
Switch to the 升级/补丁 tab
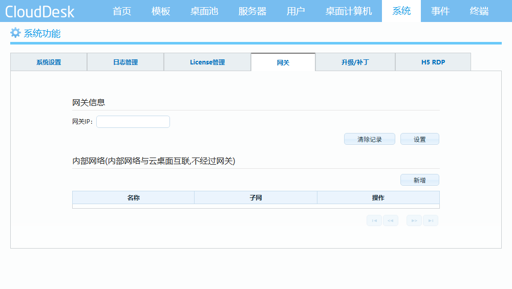coord(355,62)
